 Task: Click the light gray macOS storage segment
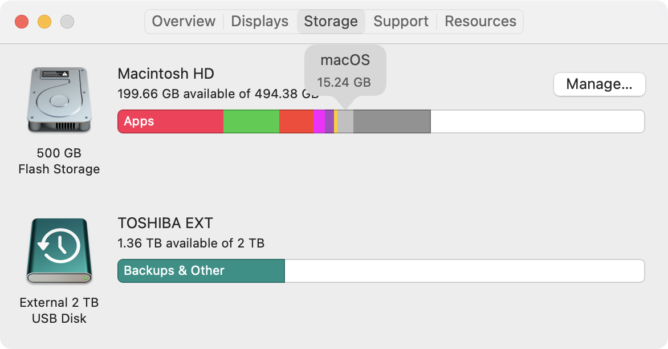(345, 121)
